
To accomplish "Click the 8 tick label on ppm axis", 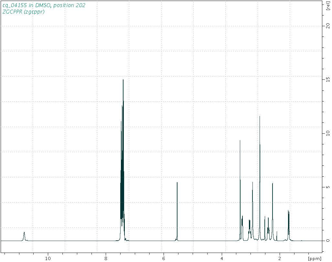I will tap(106, 258).
